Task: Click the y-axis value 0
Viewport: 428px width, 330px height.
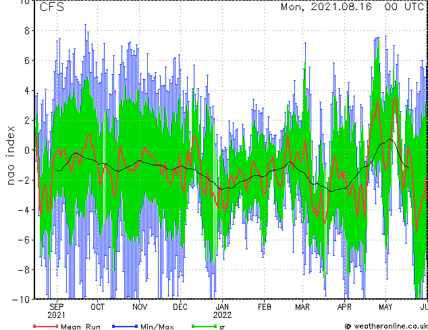Action: click(x=27, y=150)
